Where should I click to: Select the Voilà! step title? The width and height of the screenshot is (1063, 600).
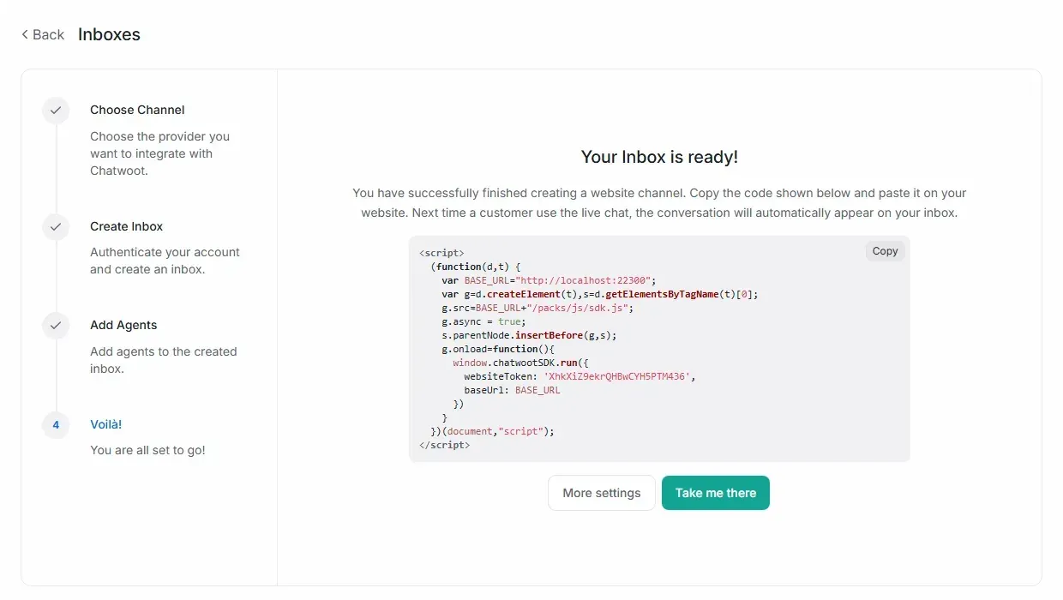(106, 424)
